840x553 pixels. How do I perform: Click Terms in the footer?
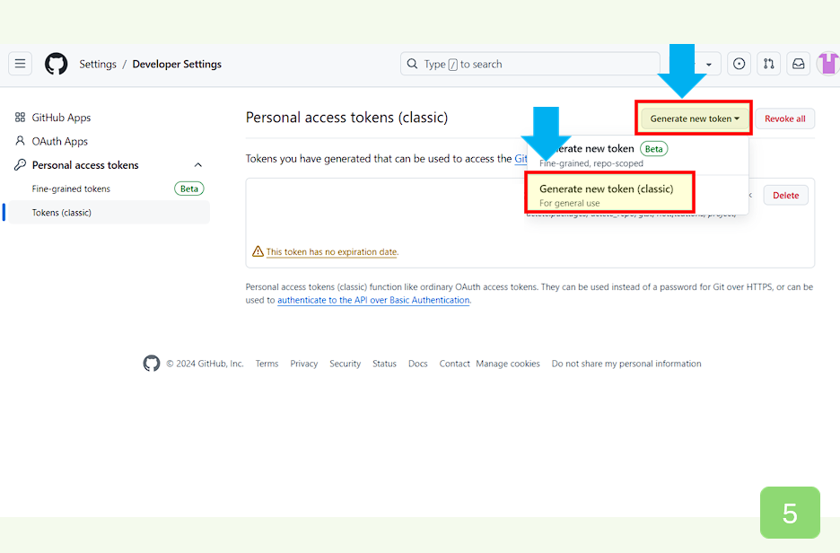267,364
